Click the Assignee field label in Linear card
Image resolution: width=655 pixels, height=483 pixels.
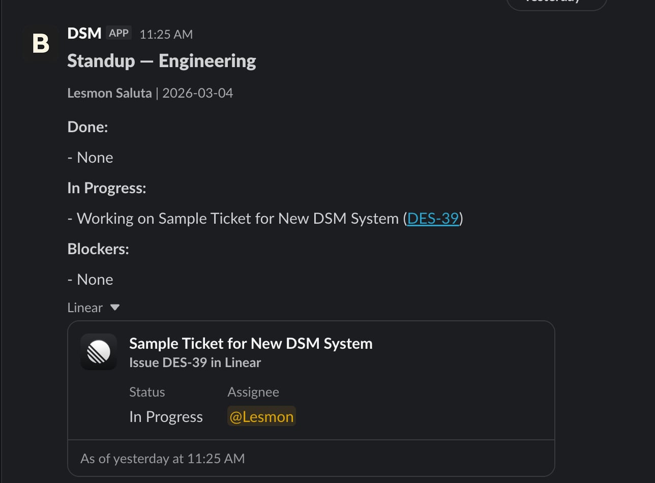253,392
